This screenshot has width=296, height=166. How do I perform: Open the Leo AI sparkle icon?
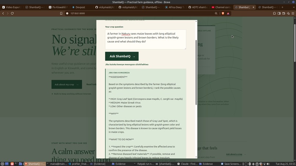coord(288,14)
